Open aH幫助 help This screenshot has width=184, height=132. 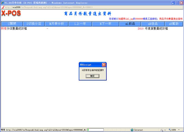click(x=173, y=24)
